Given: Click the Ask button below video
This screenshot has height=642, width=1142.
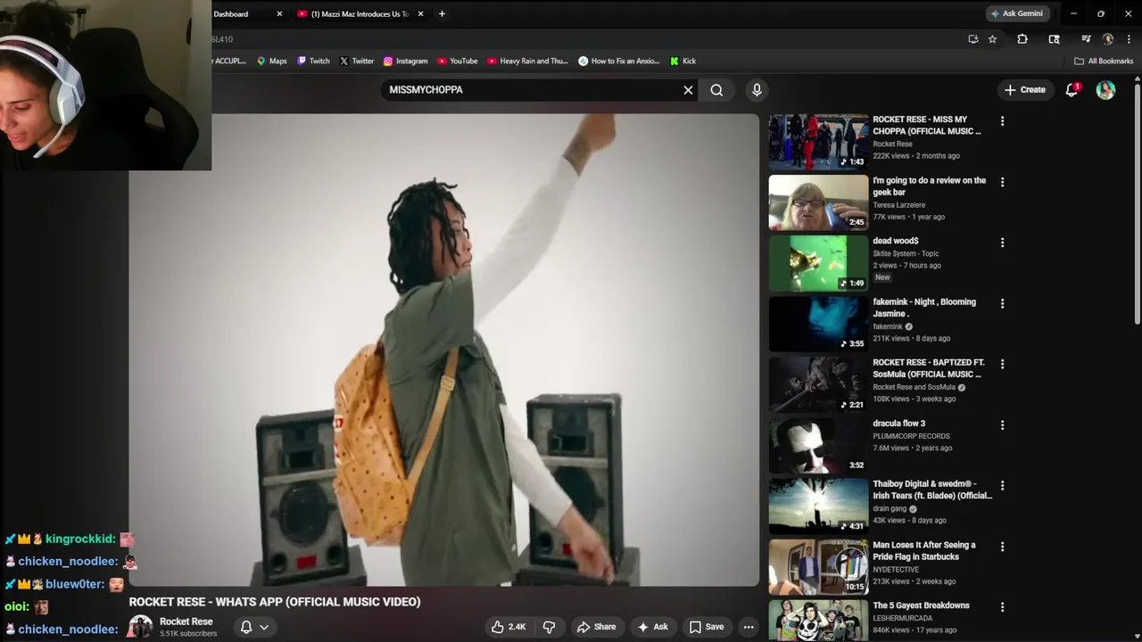Looking at the screenshot, I should [652, 627].
